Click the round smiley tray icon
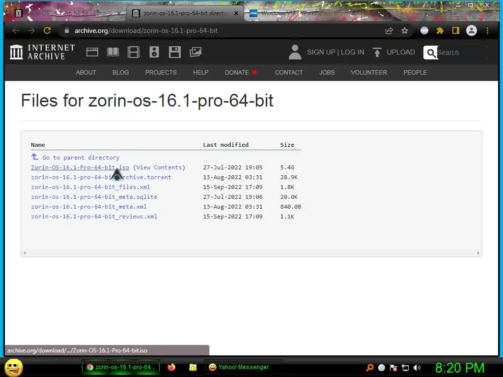Image resolution: width=503 pixels, height=377 pixels. tap(382, 368)
